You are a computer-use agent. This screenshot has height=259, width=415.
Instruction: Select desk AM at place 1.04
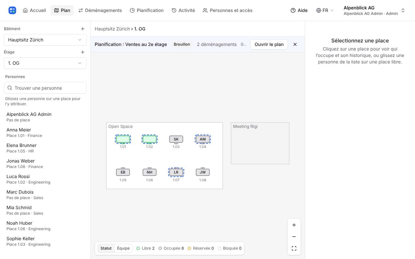203,139
